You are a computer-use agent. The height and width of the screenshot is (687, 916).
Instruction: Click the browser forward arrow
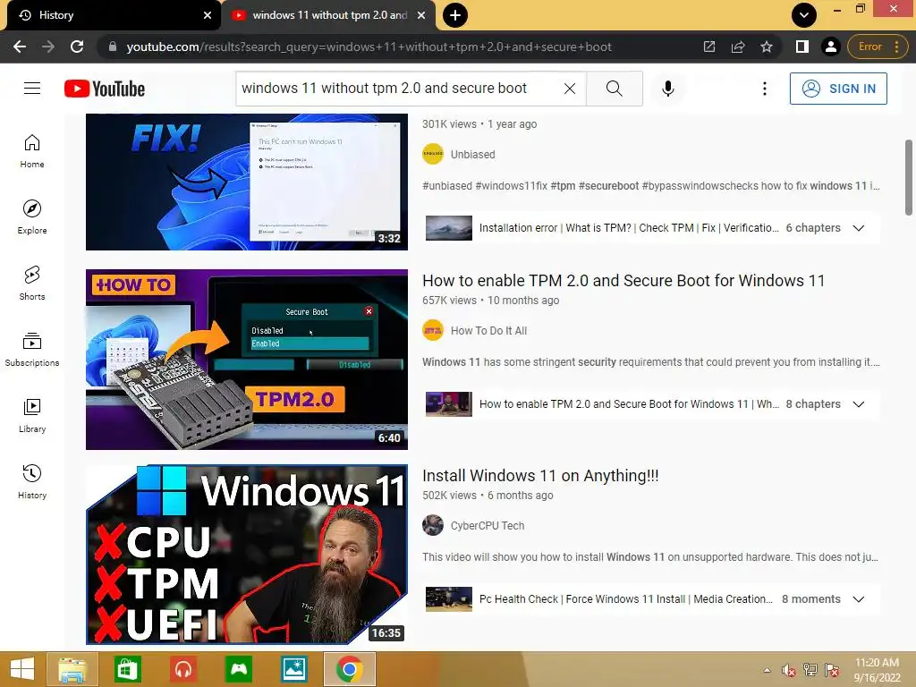[x=48, y=47]
